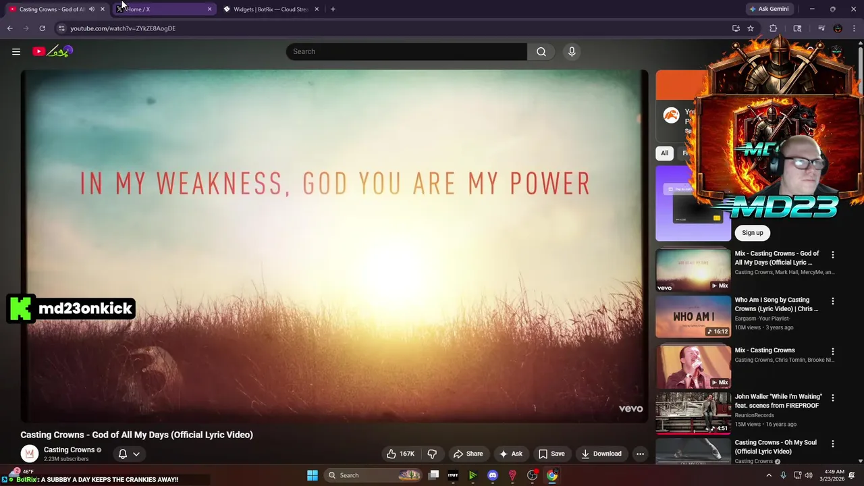Open the Mix - Casting Crowns thumbnail
Viewport: 864px width, 486px height.
693,367
